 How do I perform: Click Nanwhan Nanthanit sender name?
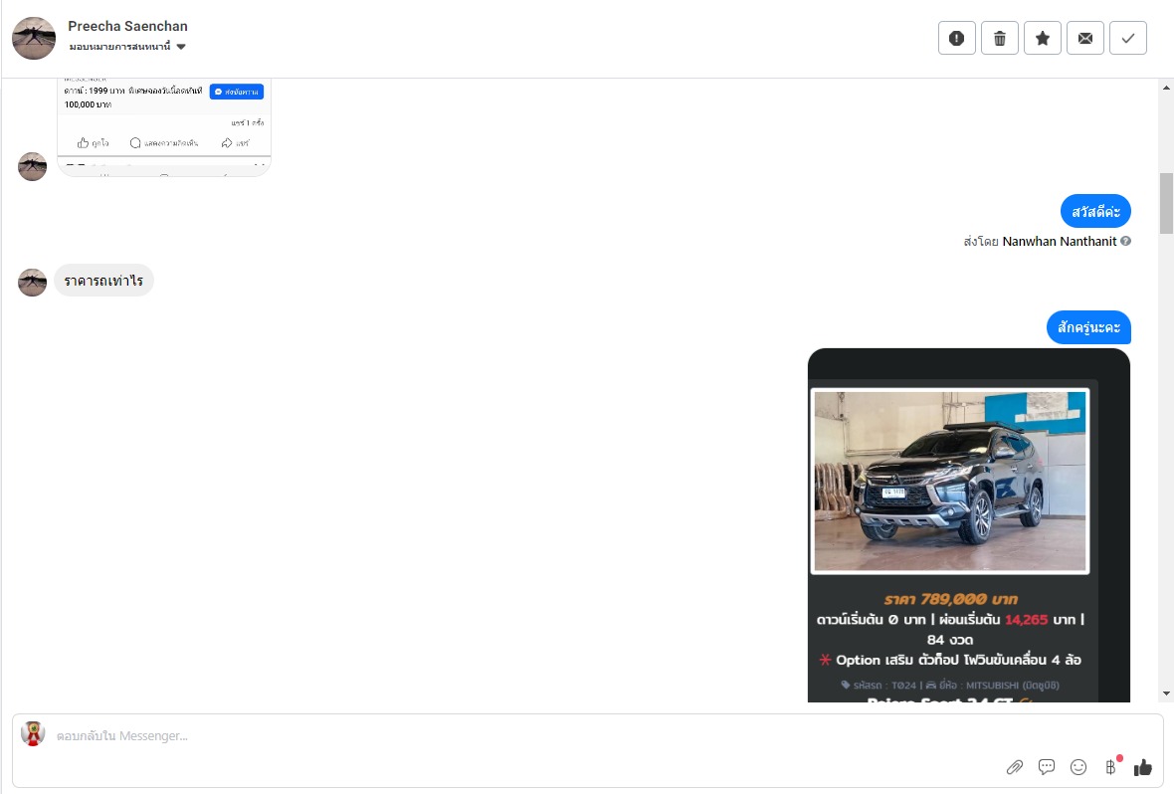1060,241
